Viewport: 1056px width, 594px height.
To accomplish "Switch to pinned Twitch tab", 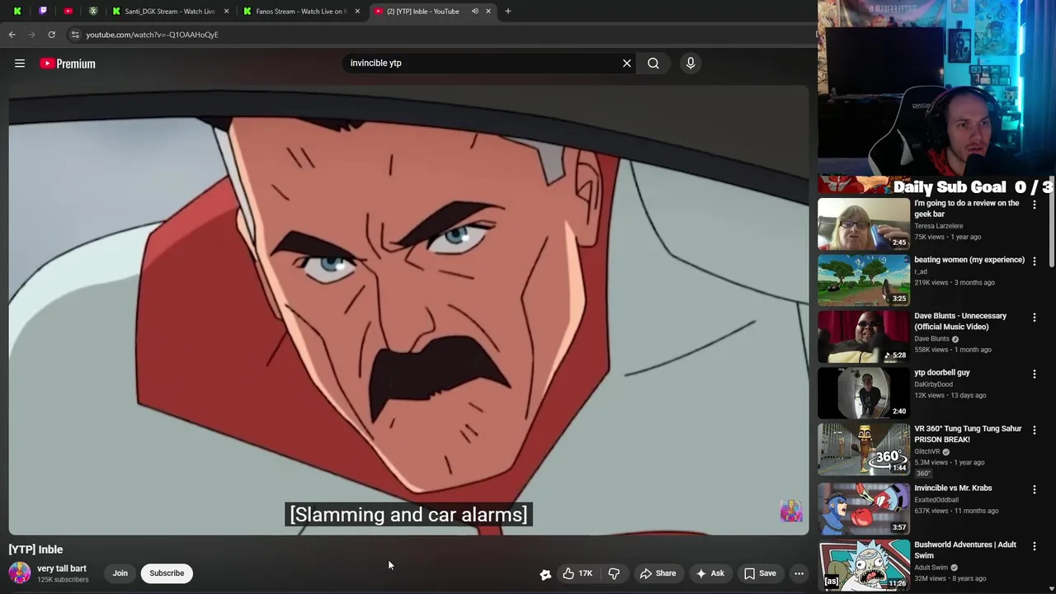I will [43, 12].
